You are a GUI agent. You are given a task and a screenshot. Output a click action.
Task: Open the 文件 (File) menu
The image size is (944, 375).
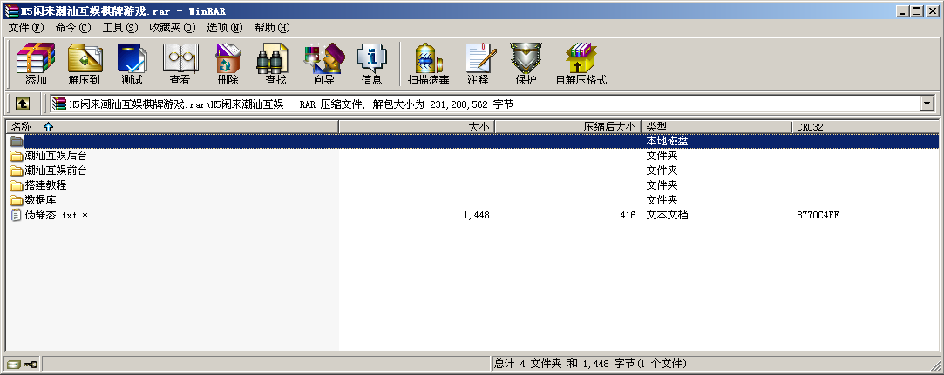[x=26, y=28]
